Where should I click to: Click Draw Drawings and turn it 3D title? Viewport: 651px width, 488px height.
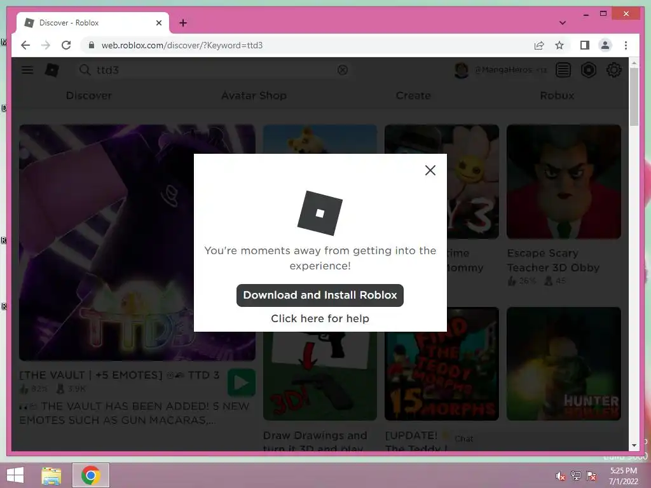click(x=315, y=442)
